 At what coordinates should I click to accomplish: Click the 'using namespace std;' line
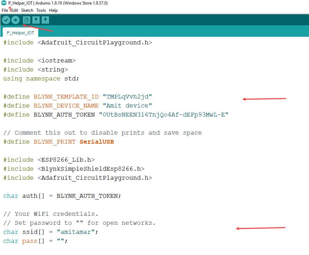(41, 78)
